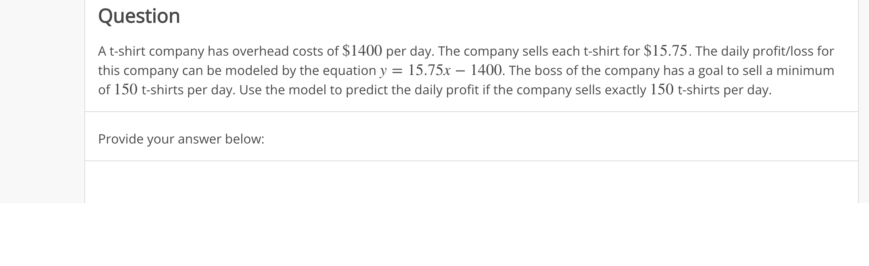Image resolution: width=869 pixels, height=266 pixels.
Task: Click the empty answer area below the prompt
Action: [471, 182]
